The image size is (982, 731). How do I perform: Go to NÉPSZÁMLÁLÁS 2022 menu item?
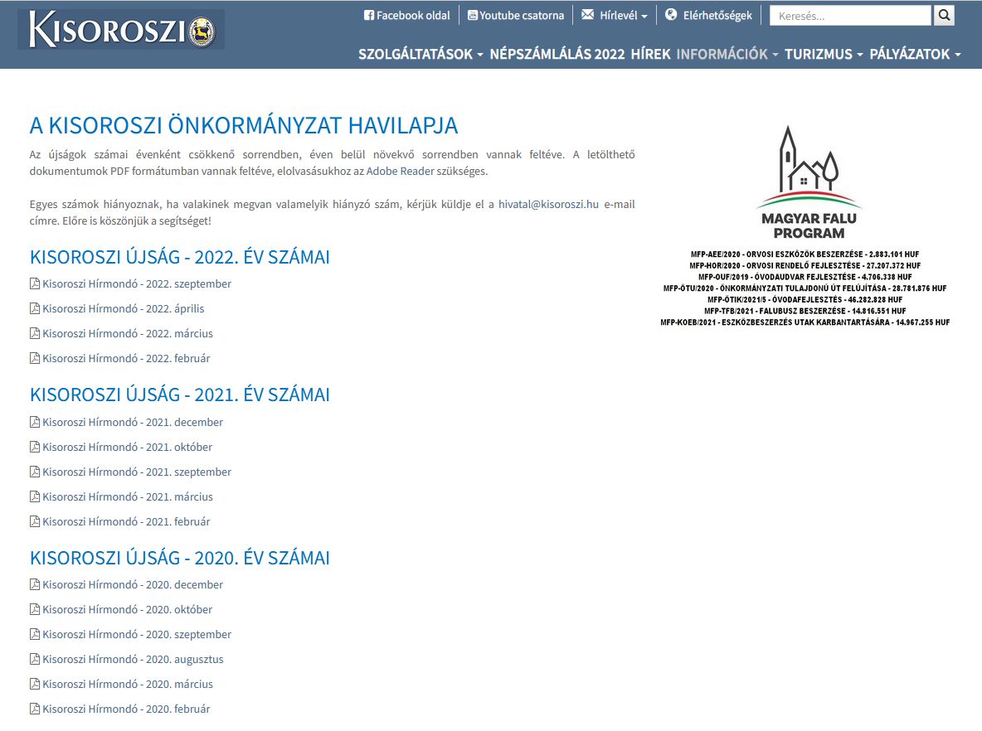point(557,54)
